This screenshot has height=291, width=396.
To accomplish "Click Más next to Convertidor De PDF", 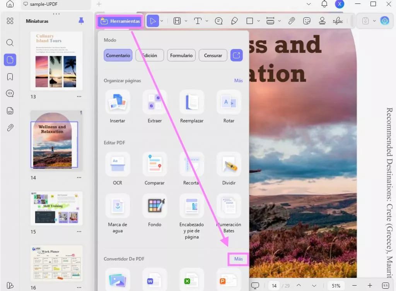I will pos(238,259).
